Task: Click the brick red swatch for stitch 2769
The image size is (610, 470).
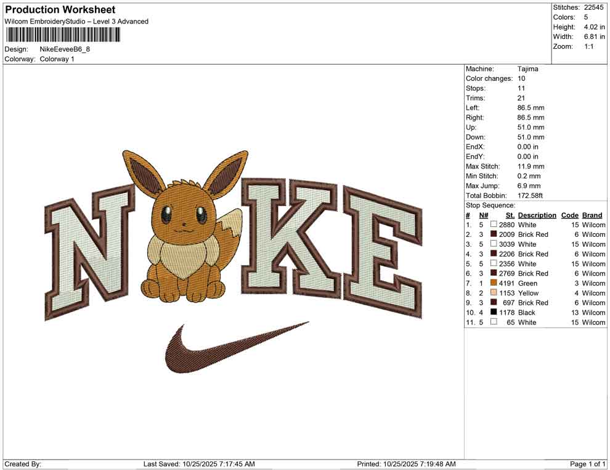Action: (494, 273)
